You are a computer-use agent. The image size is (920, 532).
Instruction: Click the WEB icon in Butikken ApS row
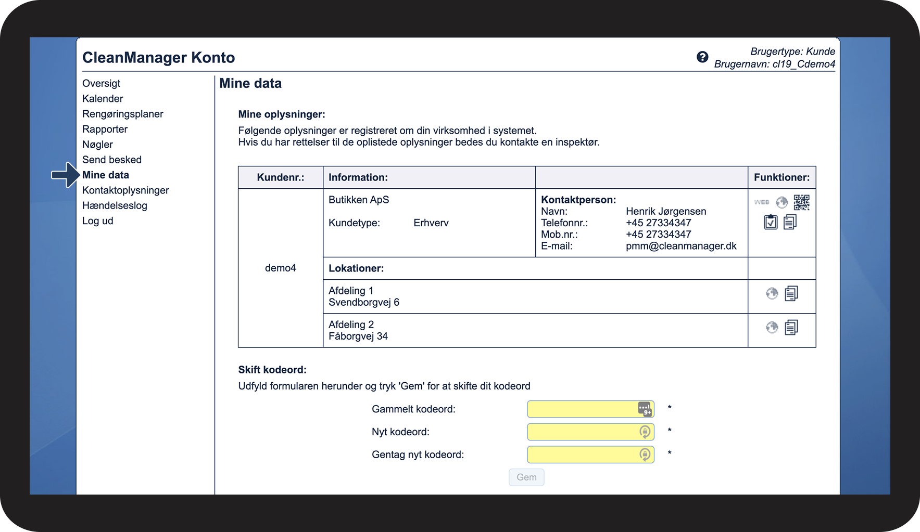762,202
